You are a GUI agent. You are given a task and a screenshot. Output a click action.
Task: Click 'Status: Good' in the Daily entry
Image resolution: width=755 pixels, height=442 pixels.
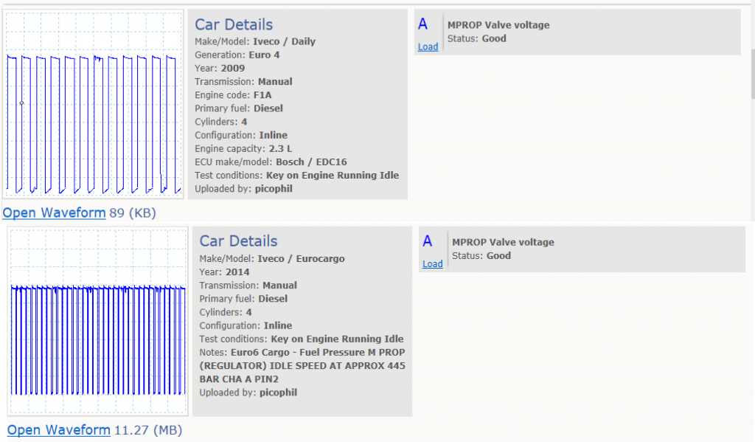[477, 38]
